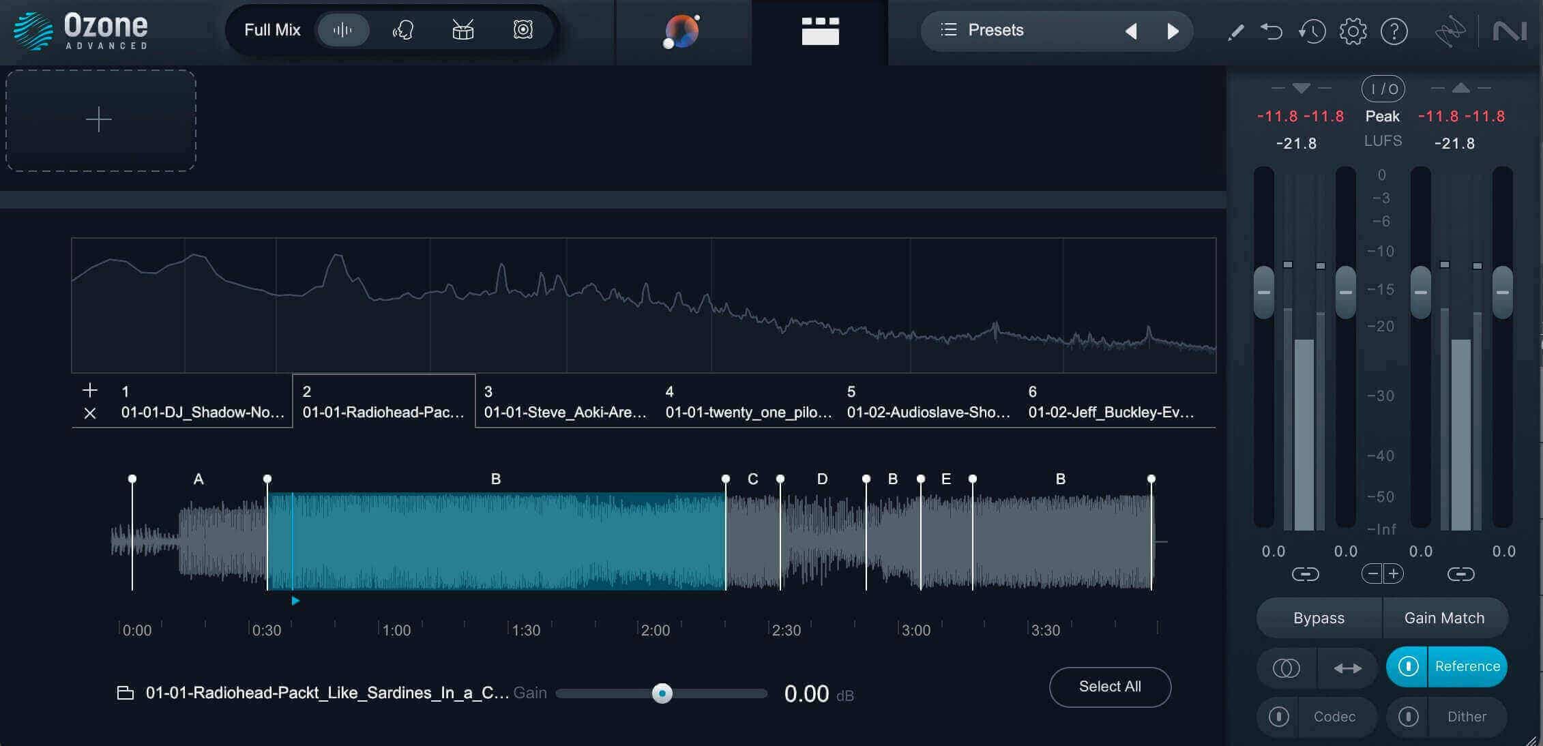1543x746 pixels.
Task: Toggle the Codec power button
Action: (x=1278, y=717)
